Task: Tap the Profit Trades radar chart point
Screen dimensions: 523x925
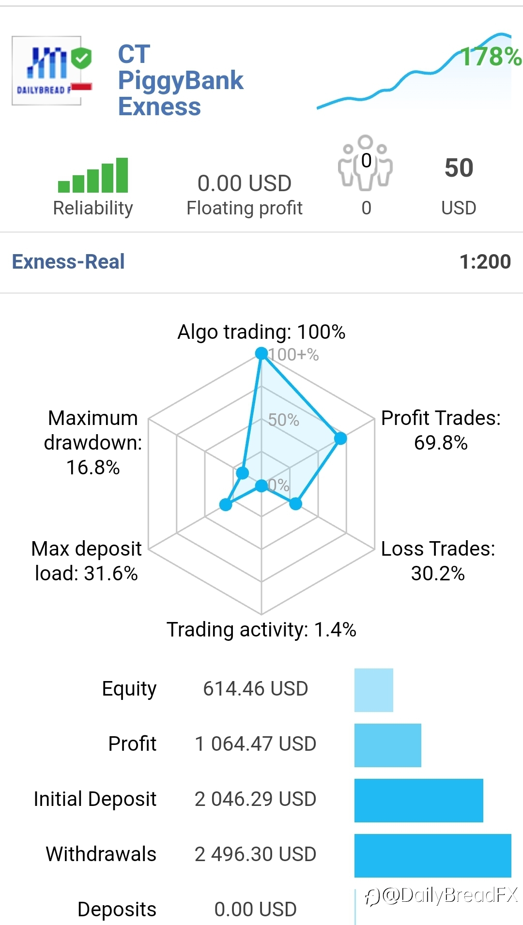Action: 340,438
